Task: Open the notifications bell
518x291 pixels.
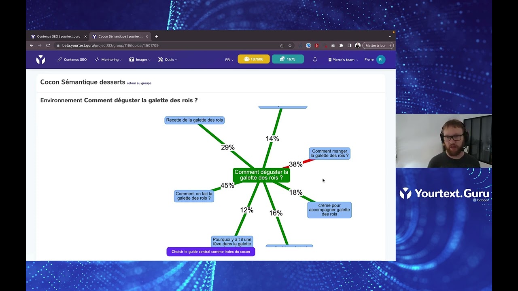Action: click(315, 59)
